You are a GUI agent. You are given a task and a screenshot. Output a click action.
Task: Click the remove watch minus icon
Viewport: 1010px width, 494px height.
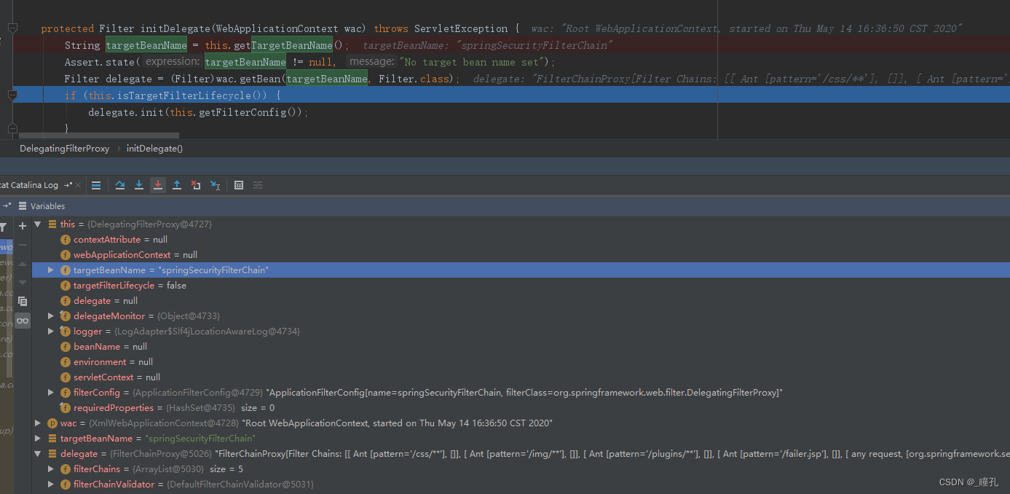pyautogui.click(x=23, y=245)
